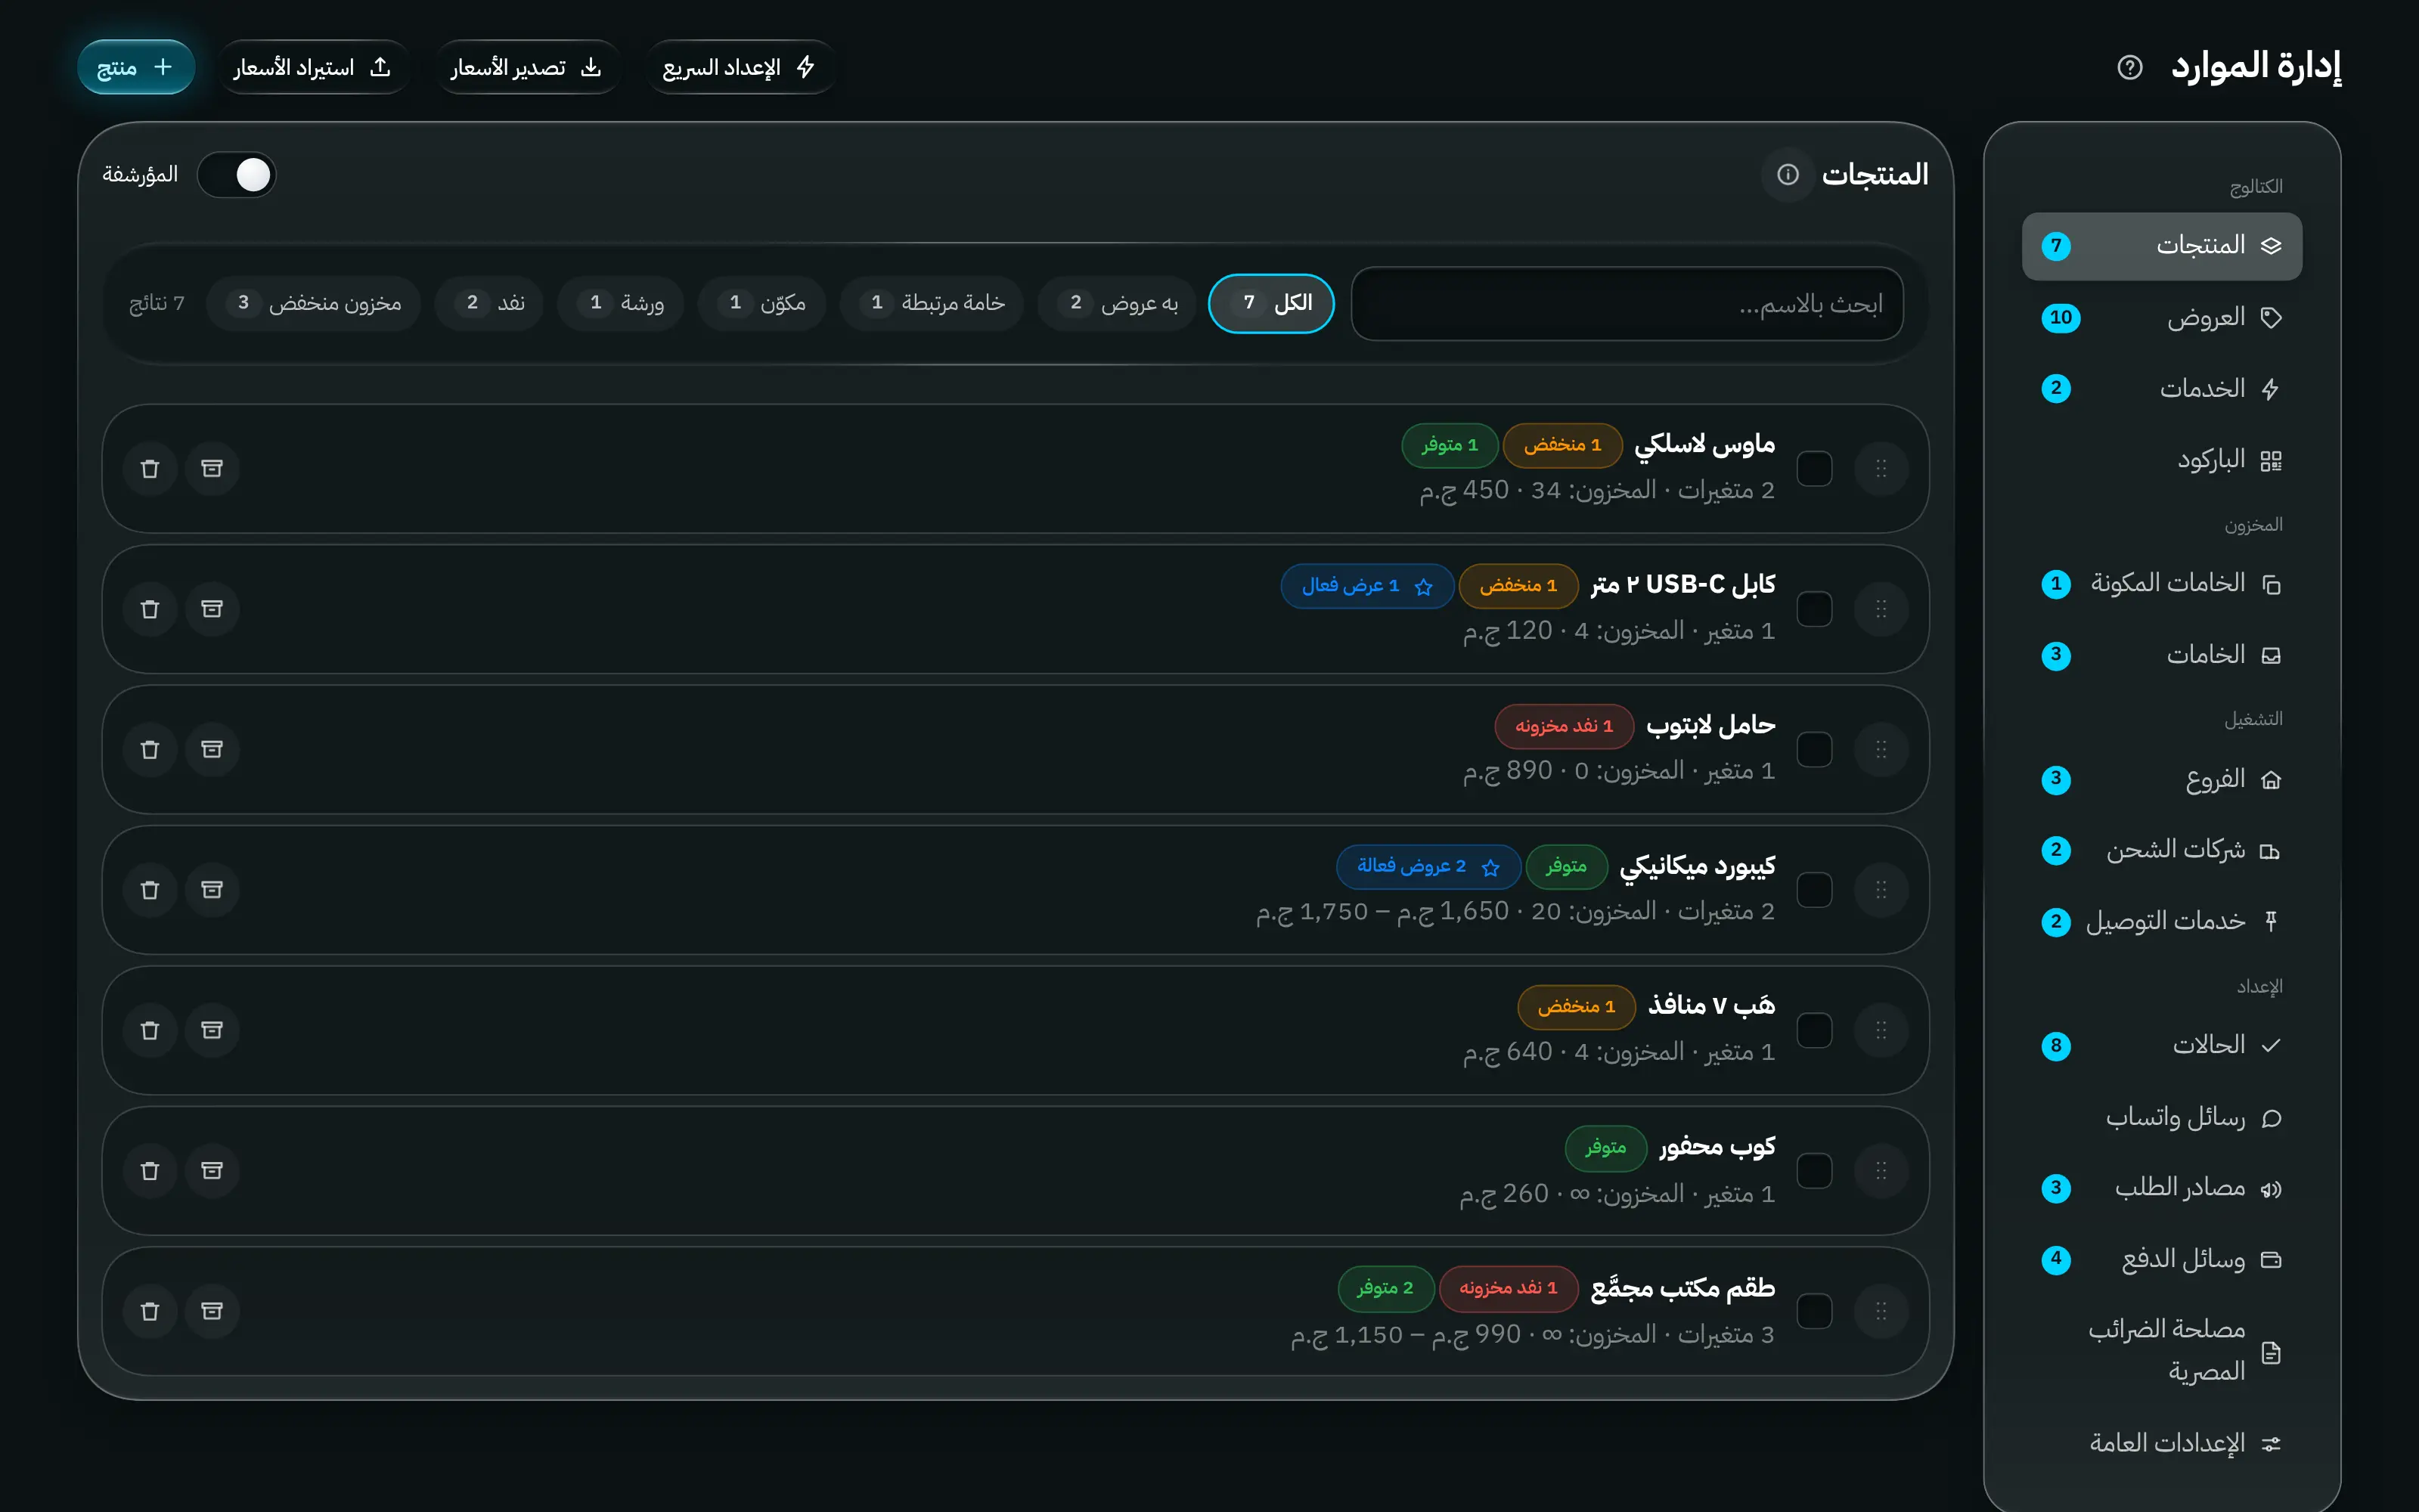The image size is (2419, 1512).
Task: Check the كيبورد ميكانيكي product checkbox
Action: point(1814,890)
